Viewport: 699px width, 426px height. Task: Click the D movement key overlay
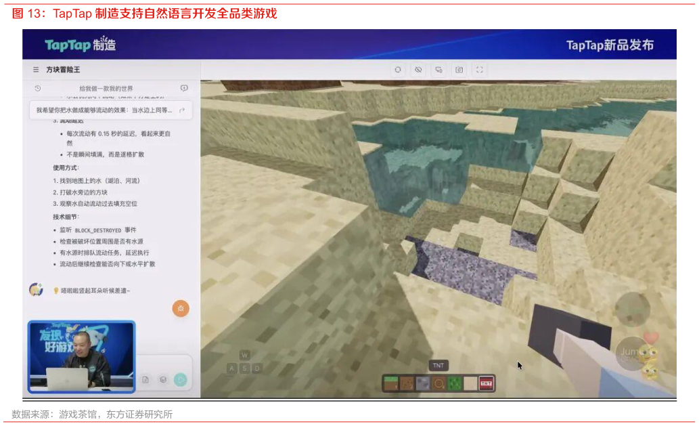point(257,368)
